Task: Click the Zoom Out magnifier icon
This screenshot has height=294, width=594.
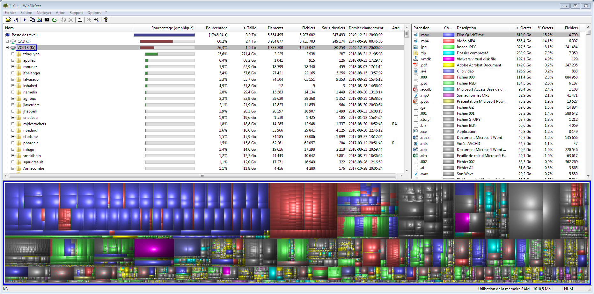Action: pyautogui.click(x=97, y=20)
